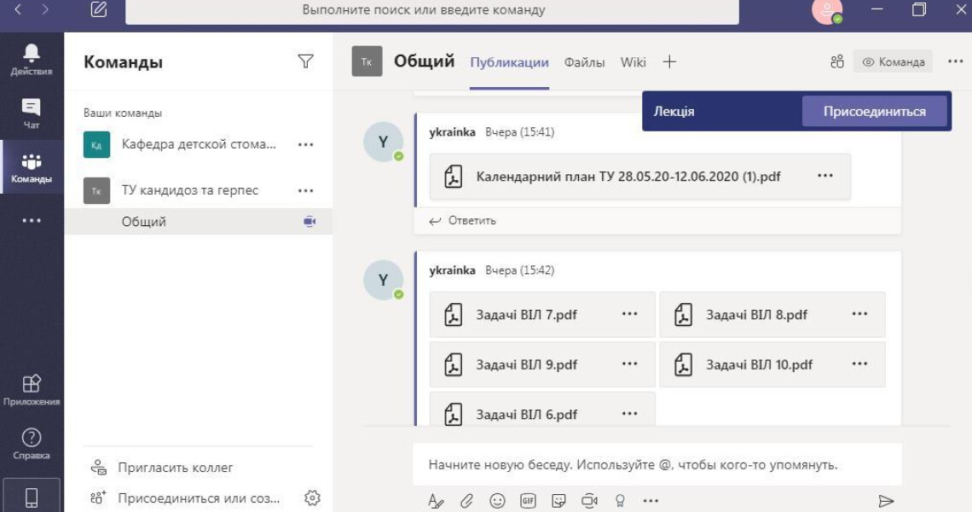Screen dimensions: 972x512
Task: Open the Chat icon in sidebar
Action: pyautogui.click(x=32, y=113)
